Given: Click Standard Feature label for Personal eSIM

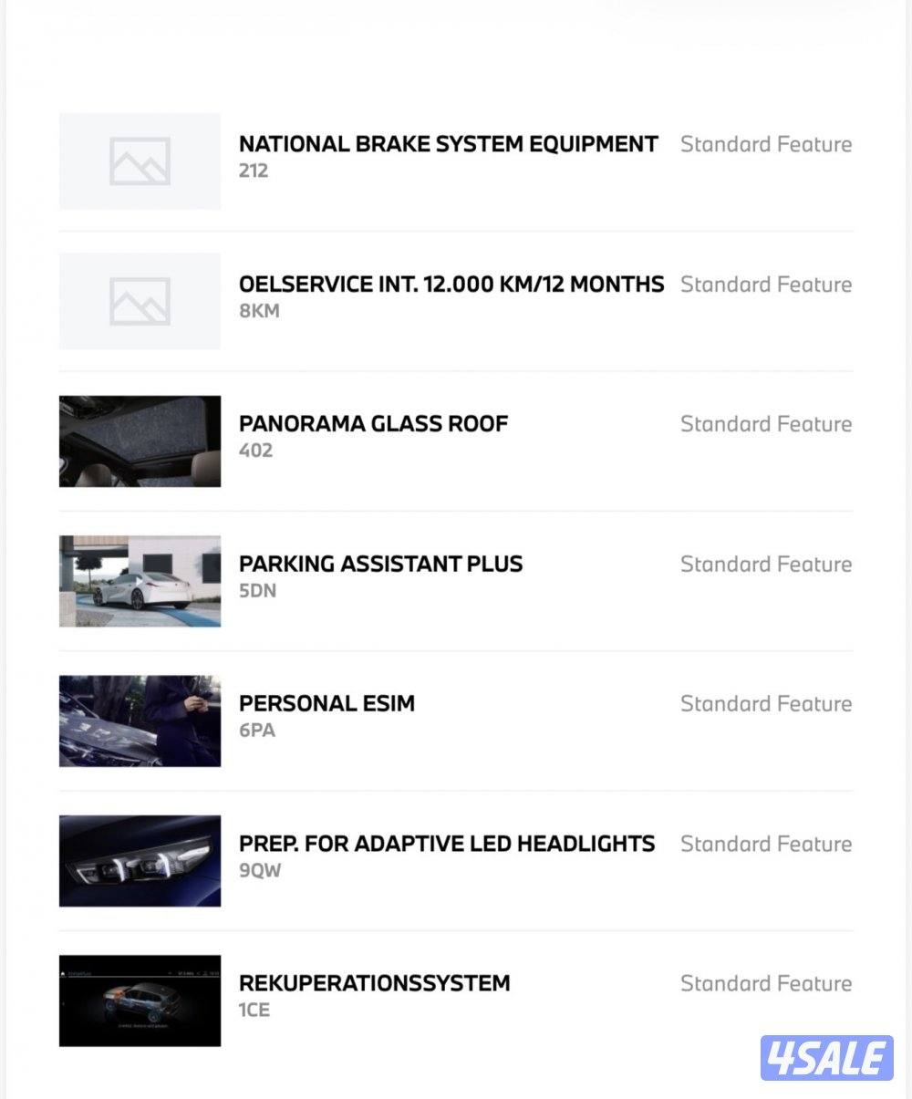Looking at the screenshot, I should tap(766, 704).
